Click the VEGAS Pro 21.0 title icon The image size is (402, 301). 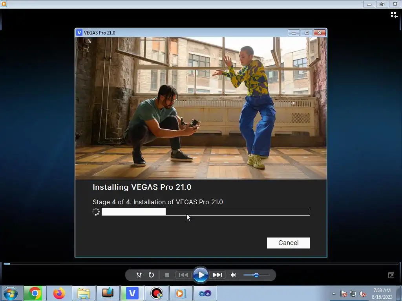(79, 33)
